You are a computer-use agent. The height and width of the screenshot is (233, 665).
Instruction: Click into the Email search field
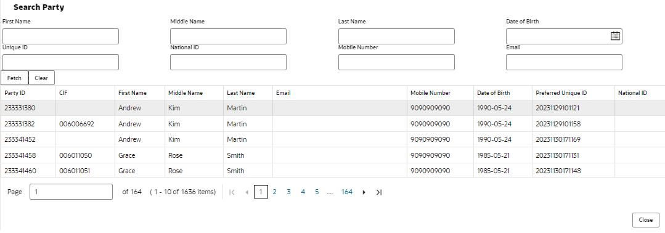click(x=564, y=62)
